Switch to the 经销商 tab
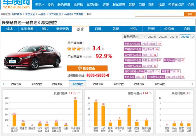Viewport: 196px width, 136px height. [x=169, y=29]
